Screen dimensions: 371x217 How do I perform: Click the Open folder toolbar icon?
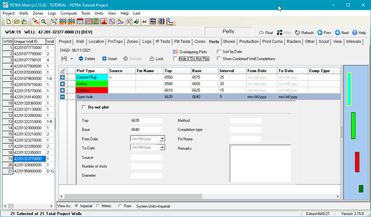point(17,21)
